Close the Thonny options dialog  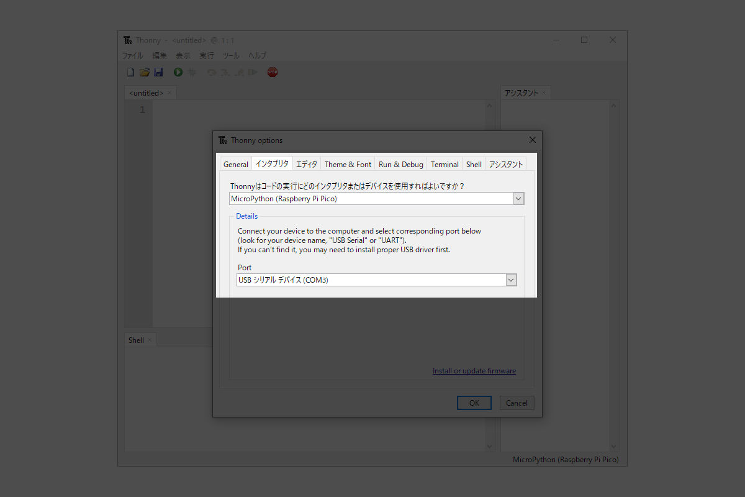pyautogui.click(x=532, y=140)
